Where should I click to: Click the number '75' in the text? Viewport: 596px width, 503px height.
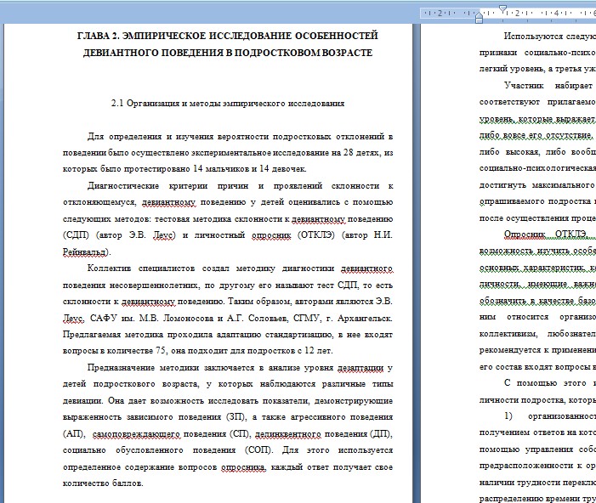[x=161, y=351]
